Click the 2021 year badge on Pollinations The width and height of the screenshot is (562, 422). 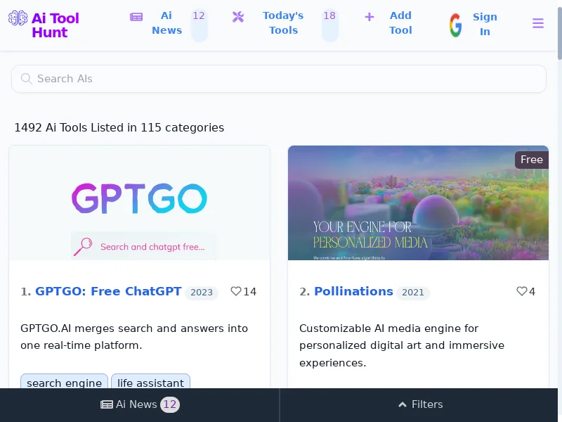413,293
